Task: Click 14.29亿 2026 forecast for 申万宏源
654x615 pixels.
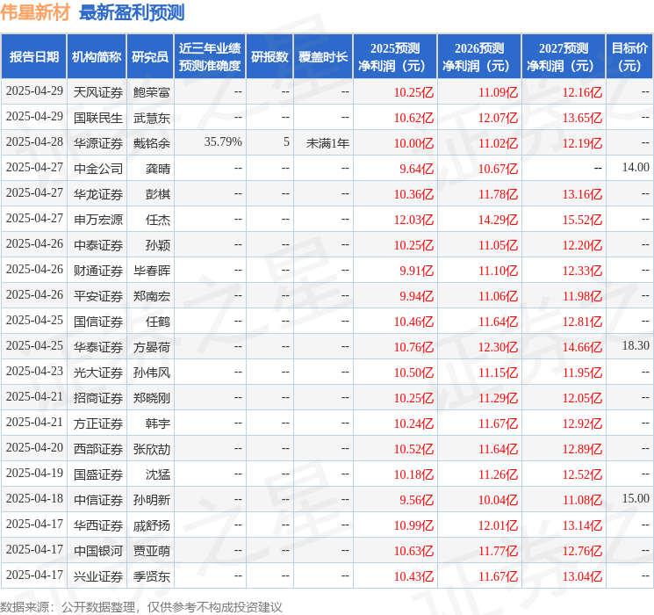Action: (x=498, y=220)
